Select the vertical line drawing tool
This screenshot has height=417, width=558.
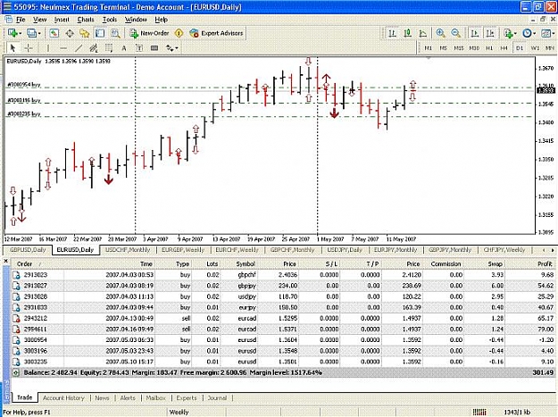[x=47, y=48]
